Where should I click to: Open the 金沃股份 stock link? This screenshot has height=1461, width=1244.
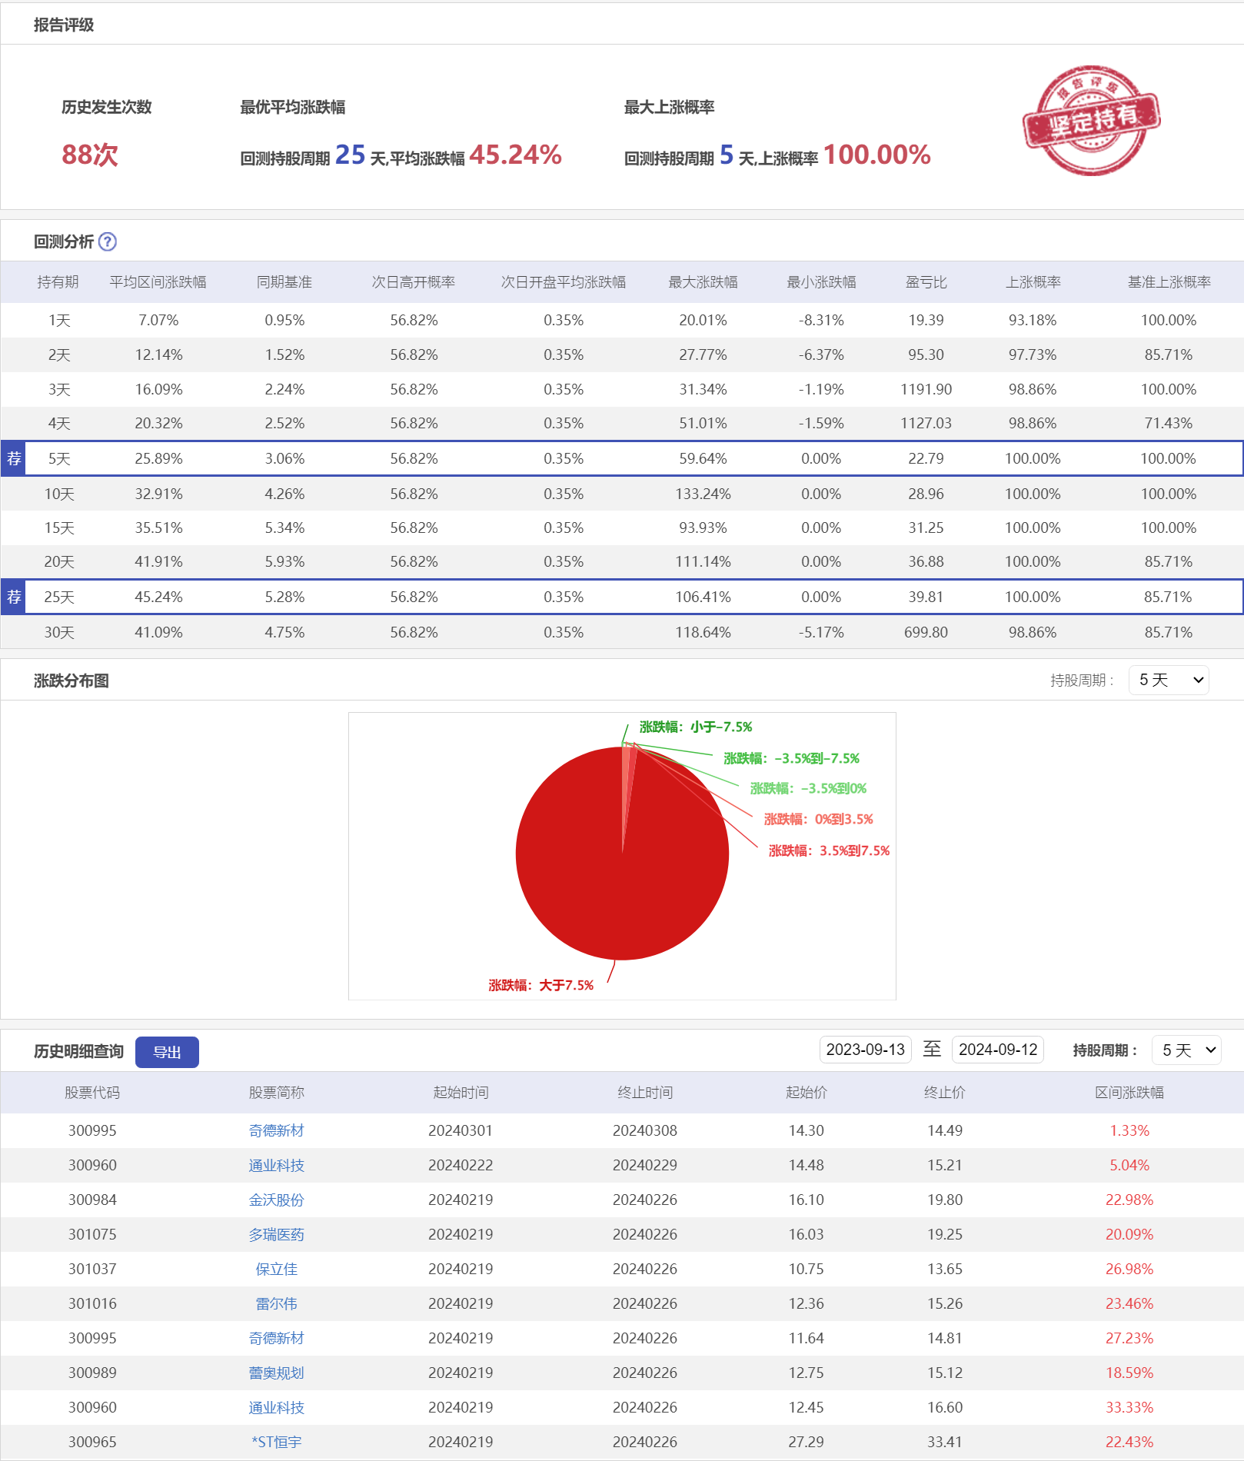(276, 1200)
